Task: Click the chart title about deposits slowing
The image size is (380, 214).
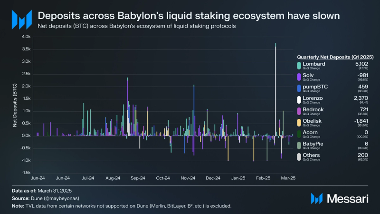Action: pyautogui.click(x=189, y=16)
